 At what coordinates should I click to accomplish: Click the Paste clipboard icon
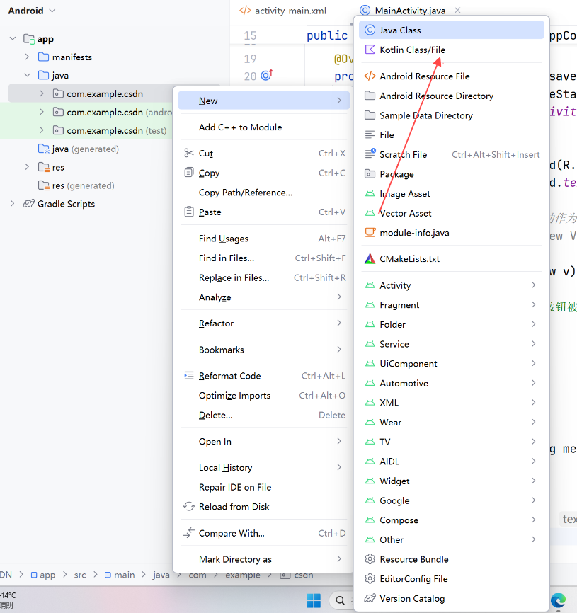pyautogui.click(x=189, y=212)
